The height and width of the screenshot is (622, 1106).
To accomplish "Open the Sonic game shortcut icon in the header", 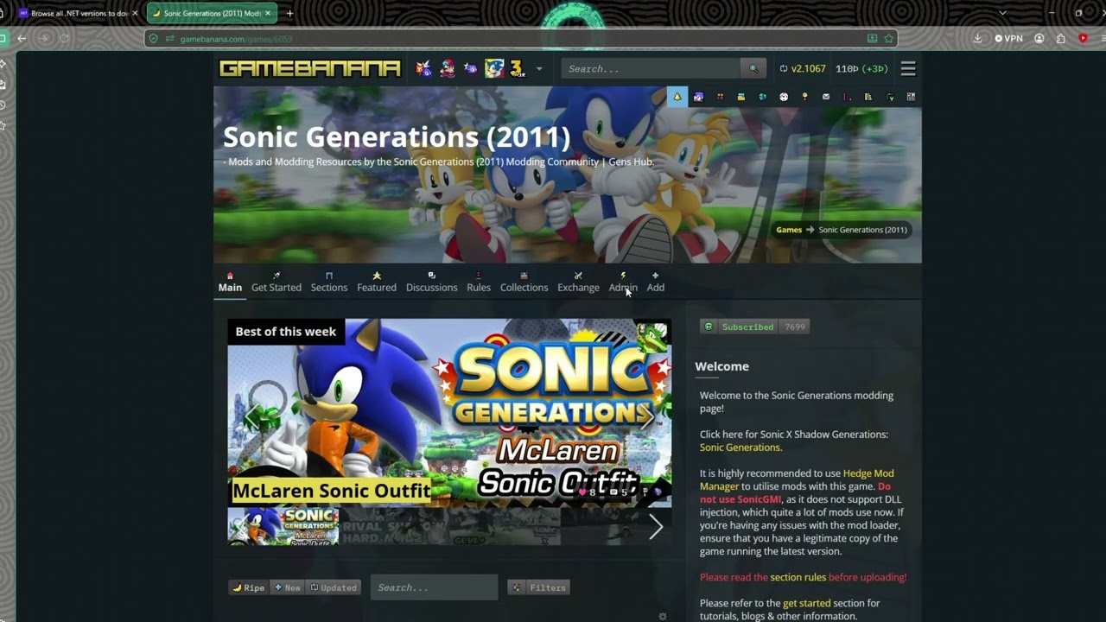I will (x=494, y=69).
